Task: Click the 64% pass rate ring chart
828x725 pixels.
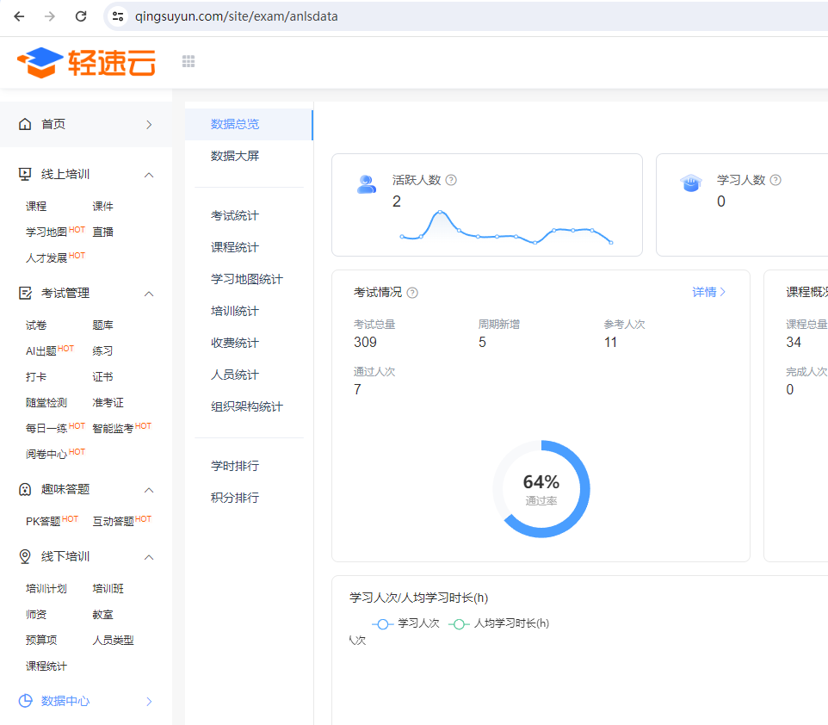Action: tap(541, 489)
